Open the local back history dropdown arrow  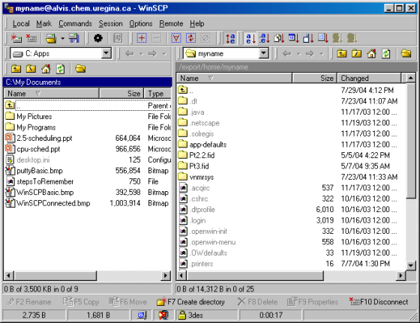141,54
